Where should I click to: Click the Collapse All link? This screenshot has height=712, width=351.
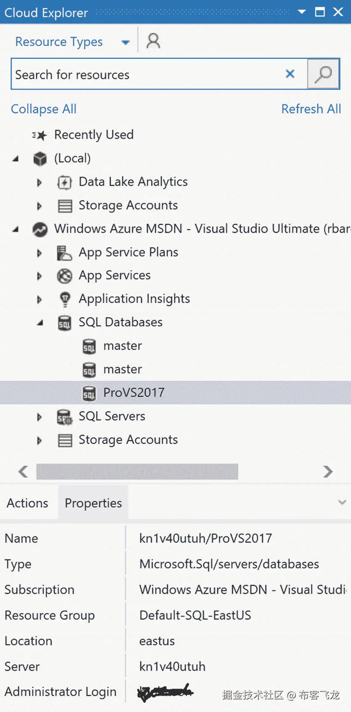[x=44, y=109]
